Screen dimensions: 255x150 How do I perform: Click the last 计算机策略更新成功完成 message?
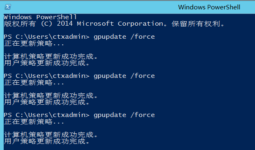[x=51, y=135]
